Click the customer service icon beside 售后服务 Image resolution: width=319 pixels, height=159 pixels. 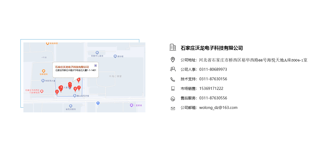[173, 99]
